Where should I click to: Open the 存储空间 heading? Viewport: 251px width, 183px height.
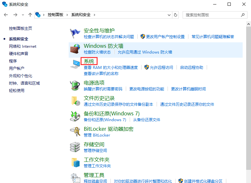click(94, 145)
